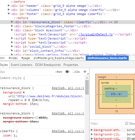Click the margin label in box model

click(102, 77)
